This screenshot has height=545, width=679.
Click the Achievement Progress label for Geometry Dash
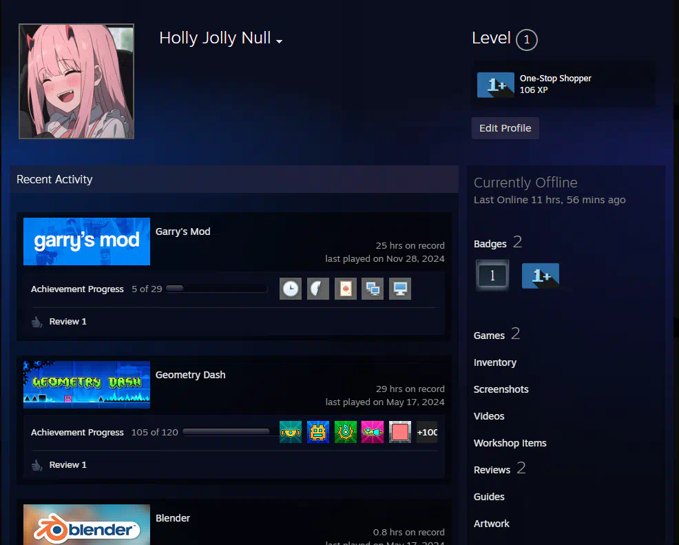(x=77, y=433)
